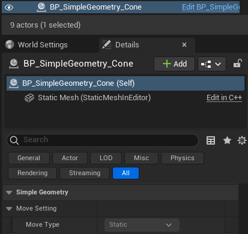This screenshot has width=248, height=234.
Task: Click the Static Mesh component cube icon
Action: point(29,98)
